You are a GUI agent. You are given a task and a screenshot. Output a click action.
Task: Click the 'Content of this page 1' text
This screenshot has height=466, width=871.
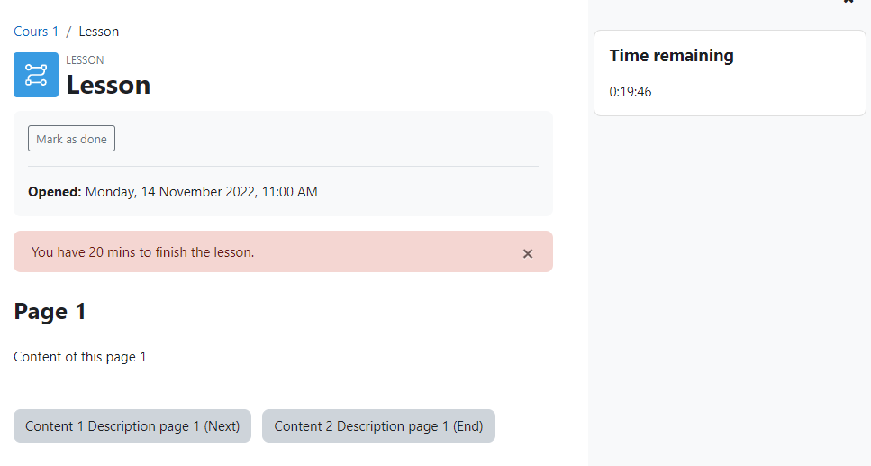pos(80,357)
